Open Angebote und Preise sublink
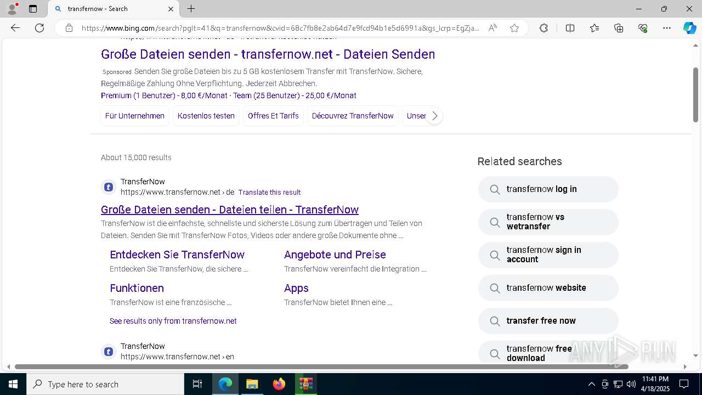The image size is (702, 395). click(335, 255)
